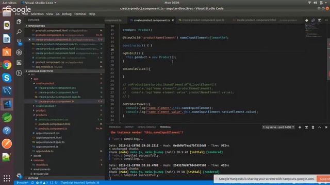
Task: Click Stop sharing in Hangouts notification
Action: pos(324,179)
